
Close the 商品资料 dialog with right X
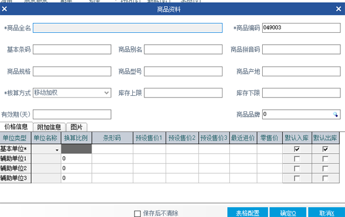coord(339,9)
